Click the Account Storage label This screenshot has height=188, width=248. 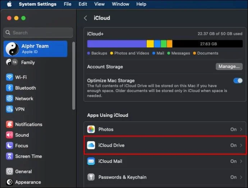(105, 67)
